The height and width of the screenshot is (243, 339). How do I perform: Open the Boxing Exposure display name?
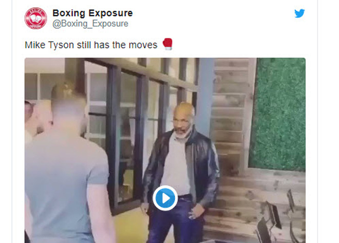pos(92,13)
